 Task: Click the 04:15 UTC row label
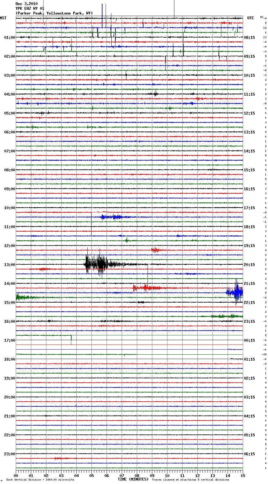point(249,416)
